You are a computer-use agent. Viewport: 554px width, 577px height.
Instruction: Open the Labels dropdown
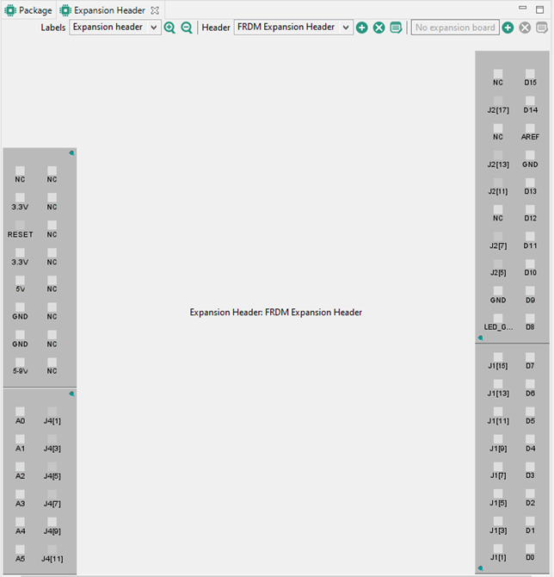point(115,28)
